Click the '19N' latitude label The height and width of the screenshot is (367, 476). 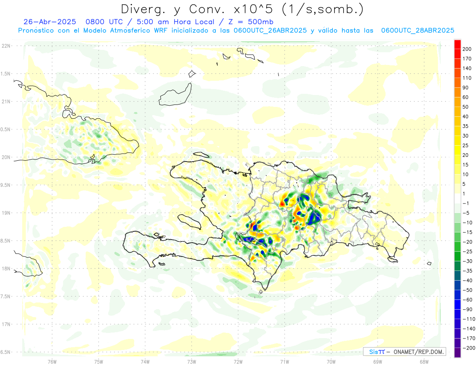click(x=5, y=213)
